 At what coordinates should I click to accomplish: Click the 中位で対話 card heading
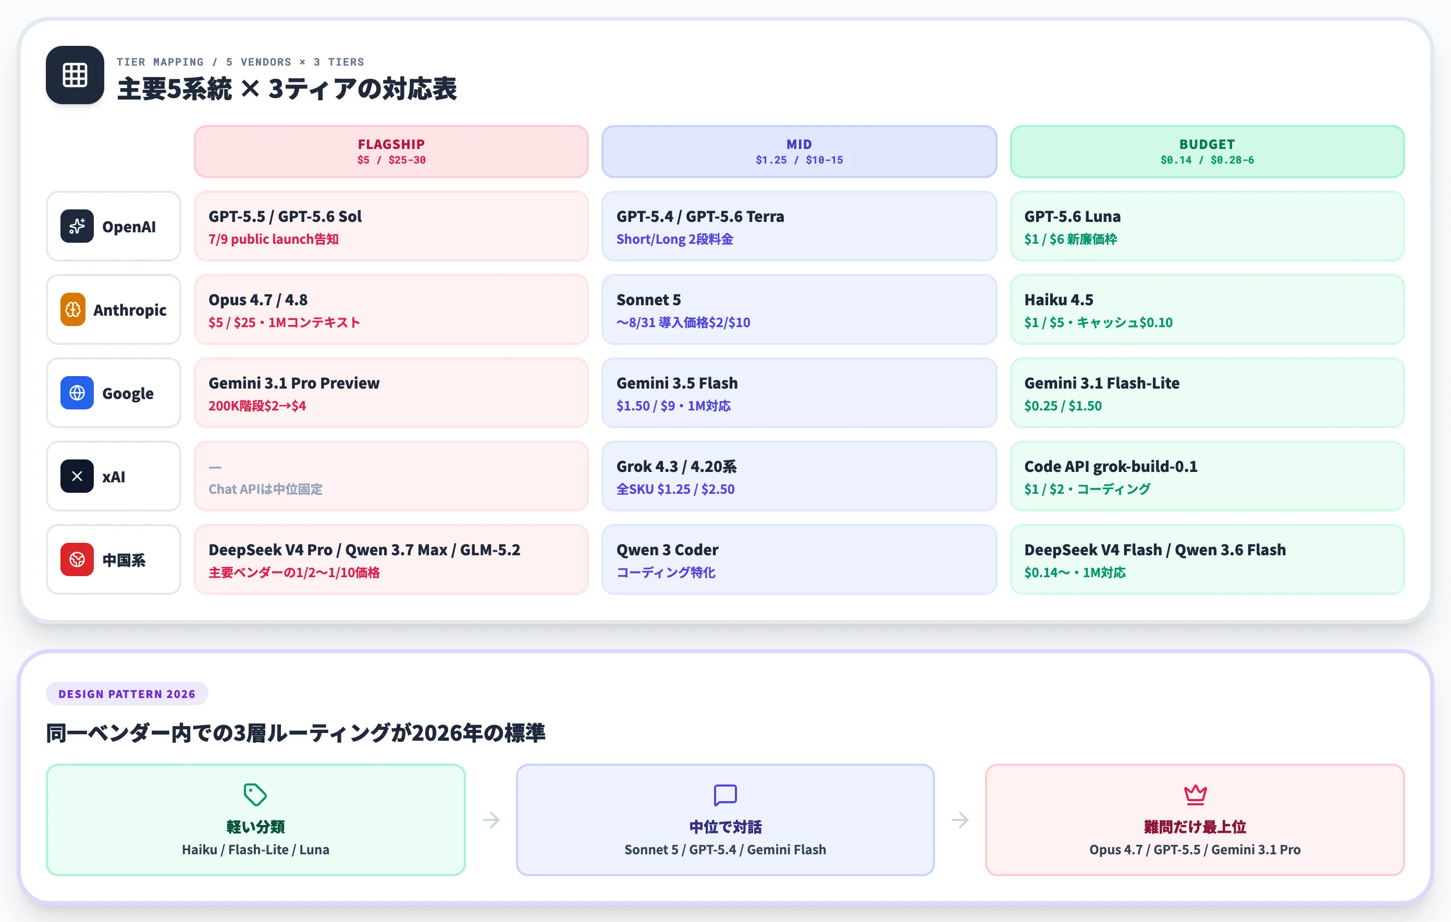point(725,827)
